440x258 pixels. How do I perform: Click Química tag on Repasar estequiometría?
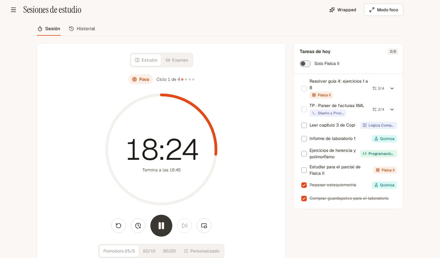(384, 185)
